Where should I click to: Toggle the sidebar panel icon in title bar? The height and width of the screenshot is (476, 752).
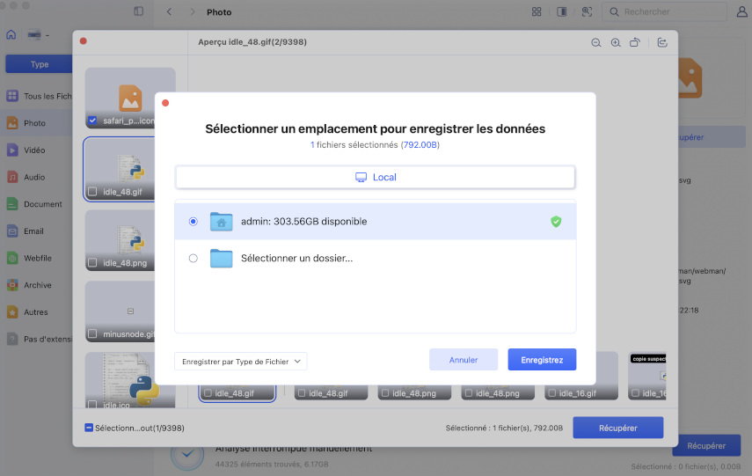coord(139,11)
